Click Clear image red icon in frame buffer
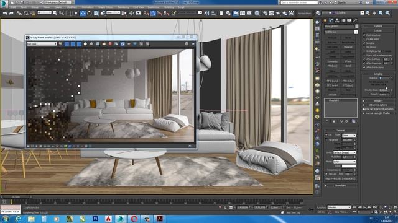 click(x=110, y=44)
